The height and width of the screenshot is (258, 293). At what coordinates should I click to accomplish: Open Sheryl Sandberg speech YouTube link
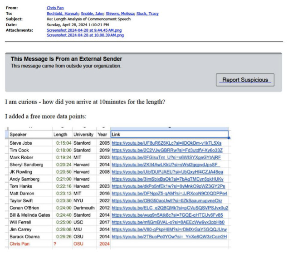coord(166,165)
